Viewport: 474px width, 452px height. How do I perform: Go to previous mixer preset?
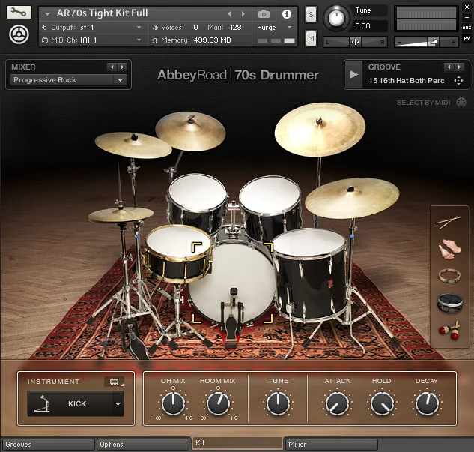[112, 67]
